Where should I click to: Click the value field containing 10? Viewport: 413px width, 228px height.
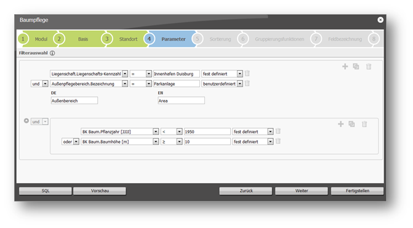point(207,142)
